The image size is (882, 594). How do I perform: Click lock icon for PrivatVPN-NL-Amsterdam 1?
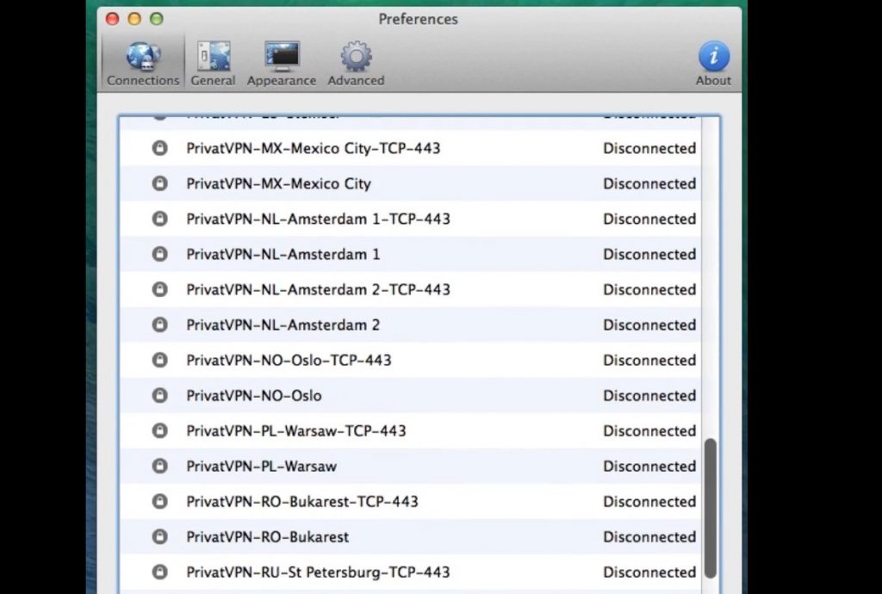pyautogui.click(x=159, y=254)
